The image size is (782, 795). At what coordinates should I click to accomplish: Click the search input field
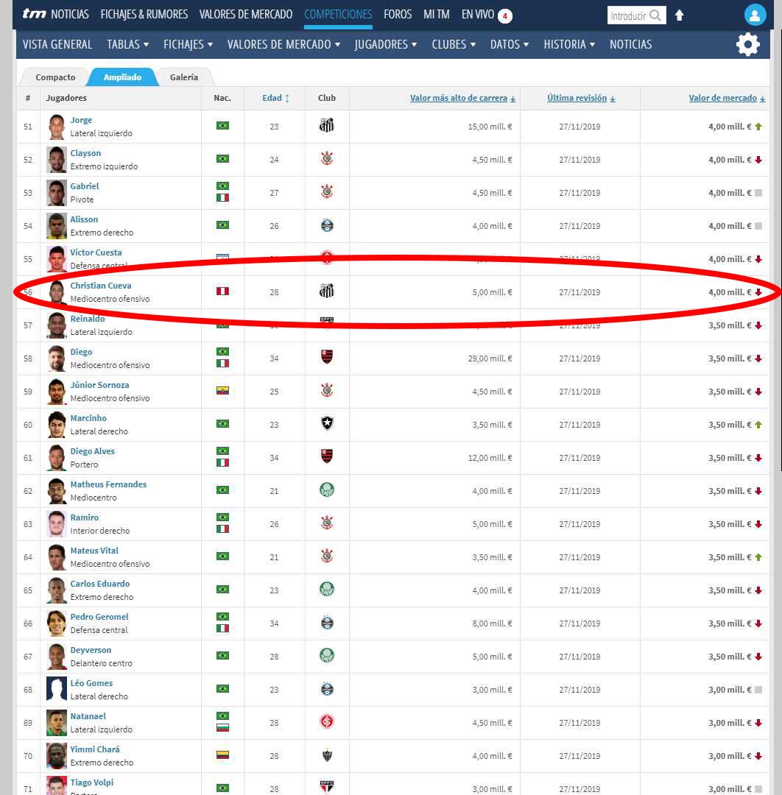coord(628,15)
